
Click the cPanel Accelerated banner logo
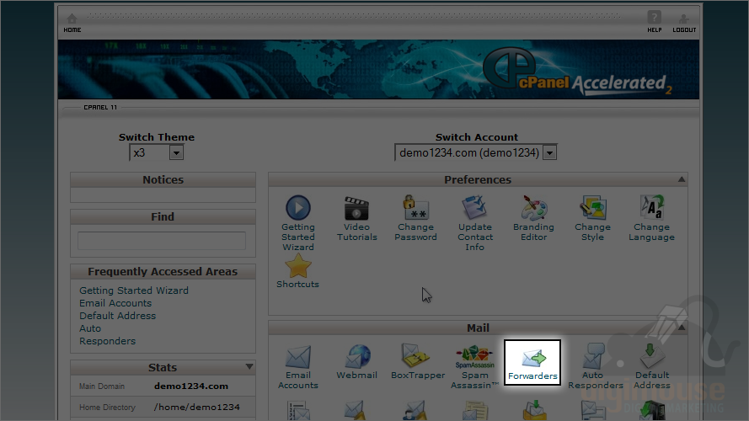[x=577, y=71]
